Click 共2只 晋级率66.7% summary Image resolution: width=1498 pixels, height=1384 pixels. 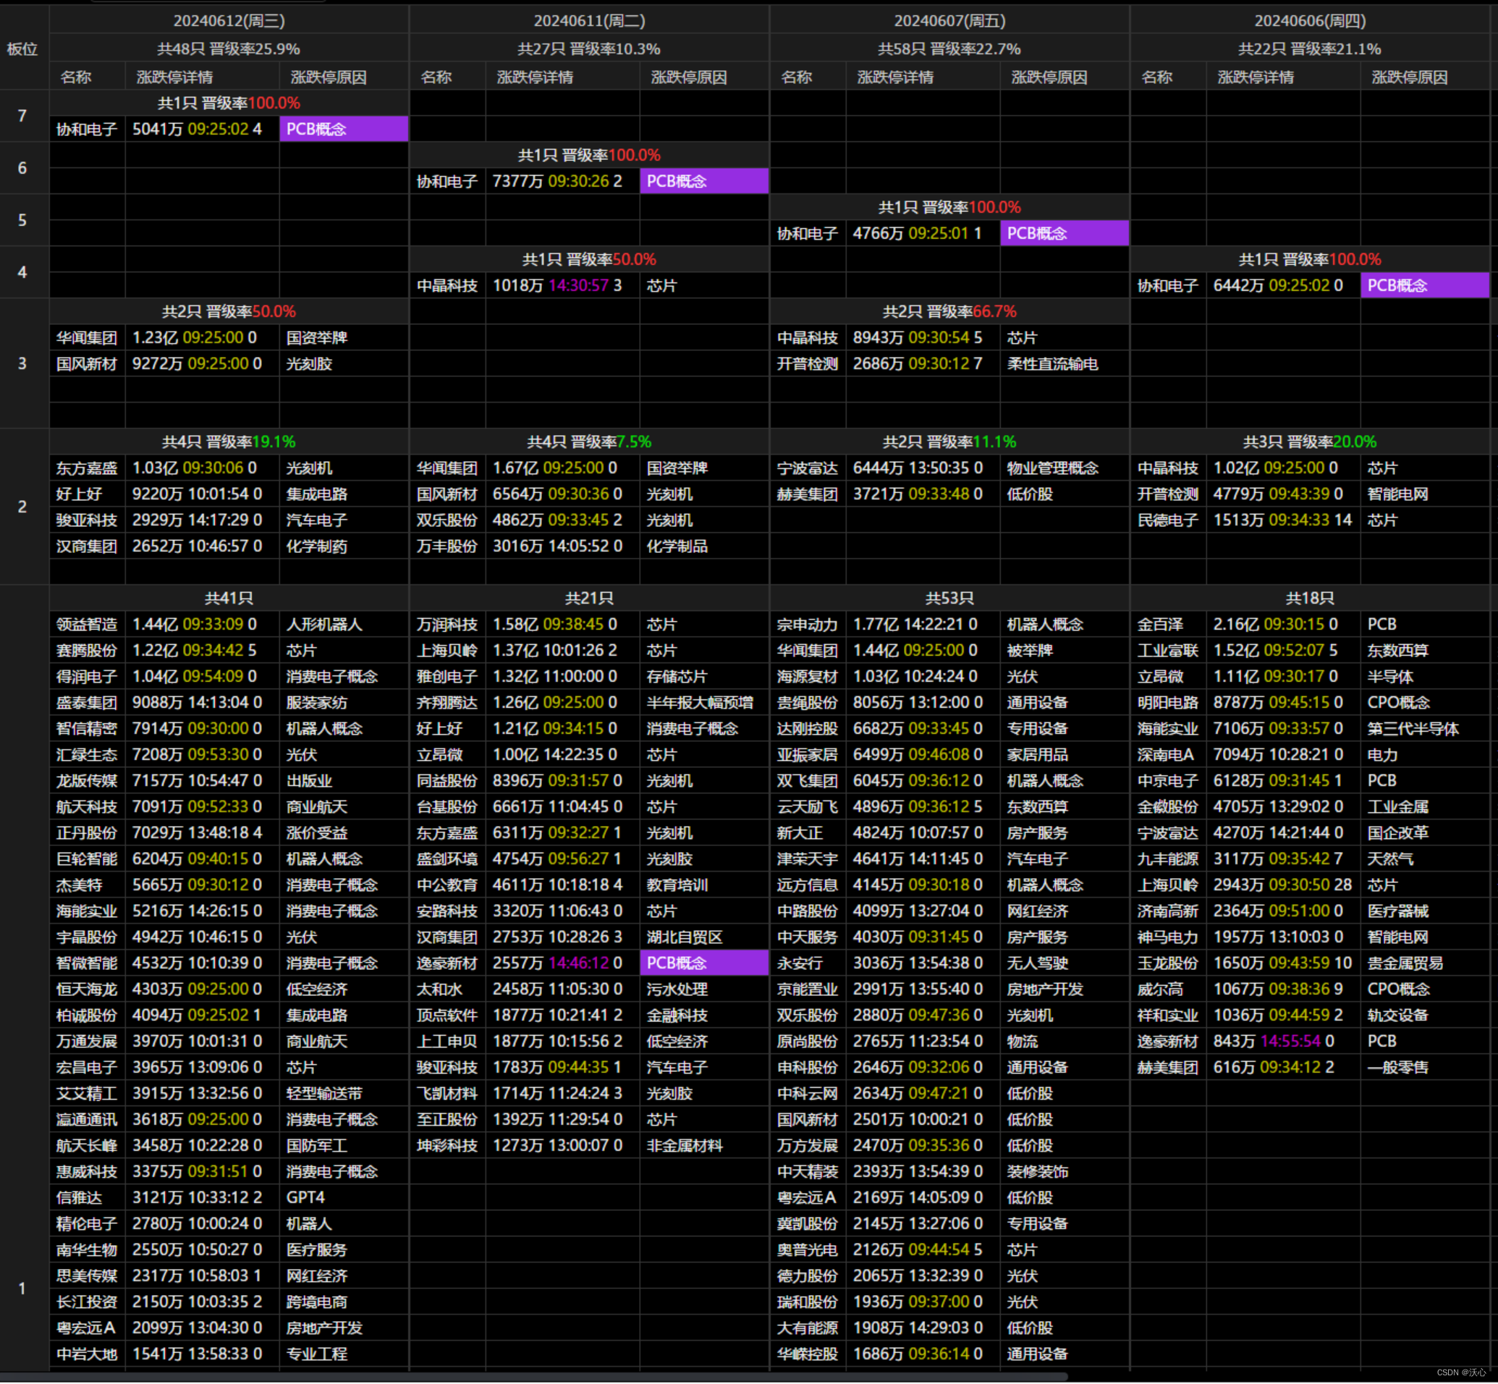[x=949, y=311]
